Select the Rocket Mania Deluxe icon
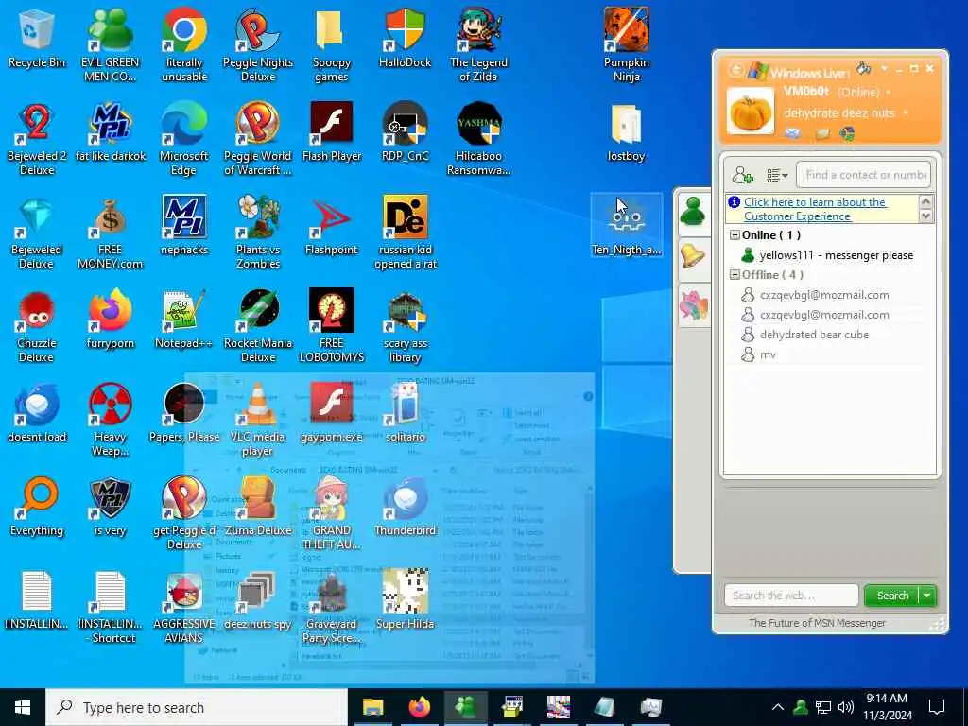The height and width of the screenshot is (726, 968). click(x=257, y=326)
